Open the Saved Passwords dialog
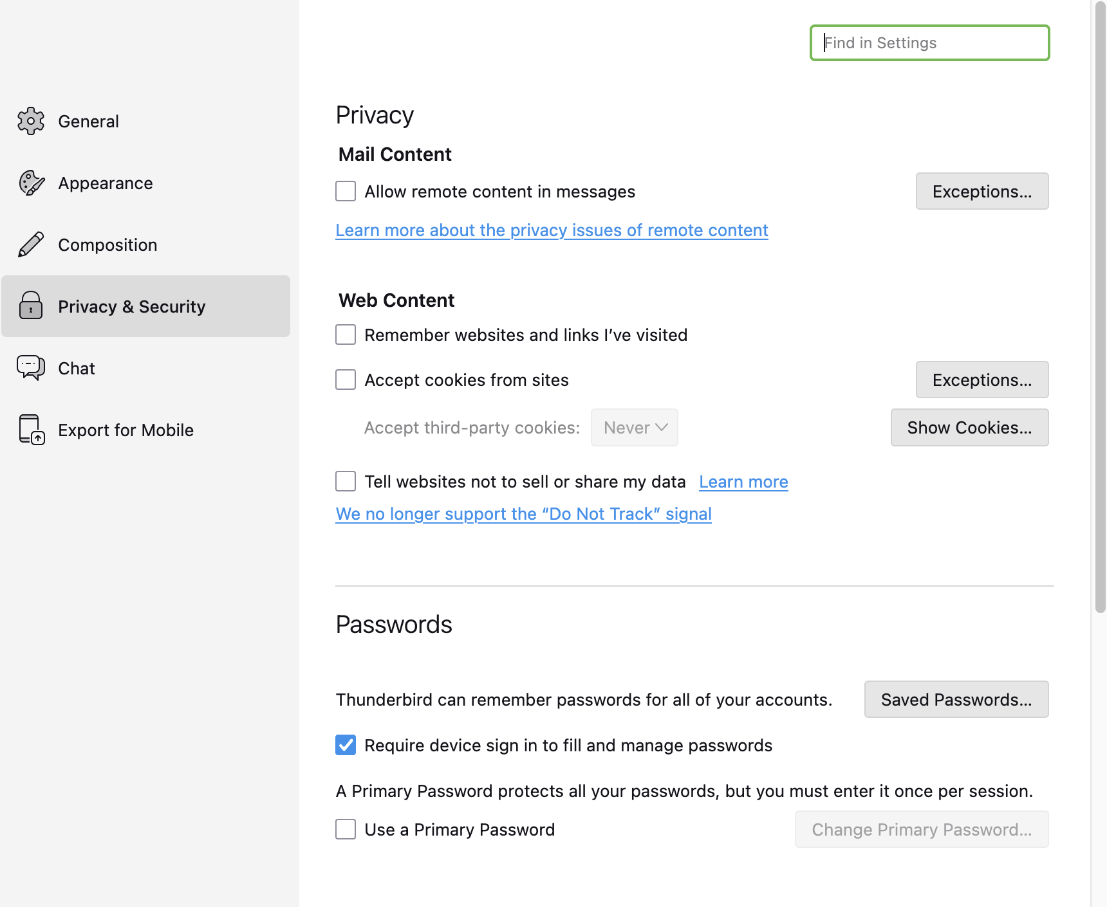The image size is (1107, 907). point(956,699)
